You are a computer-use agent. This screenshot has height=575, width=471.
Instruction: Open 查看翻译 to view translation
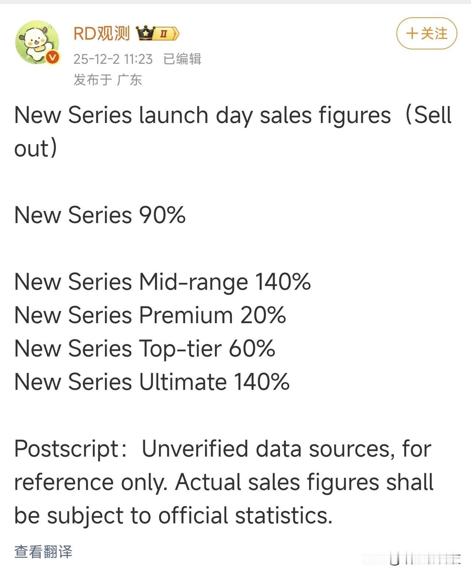point(43,552)
